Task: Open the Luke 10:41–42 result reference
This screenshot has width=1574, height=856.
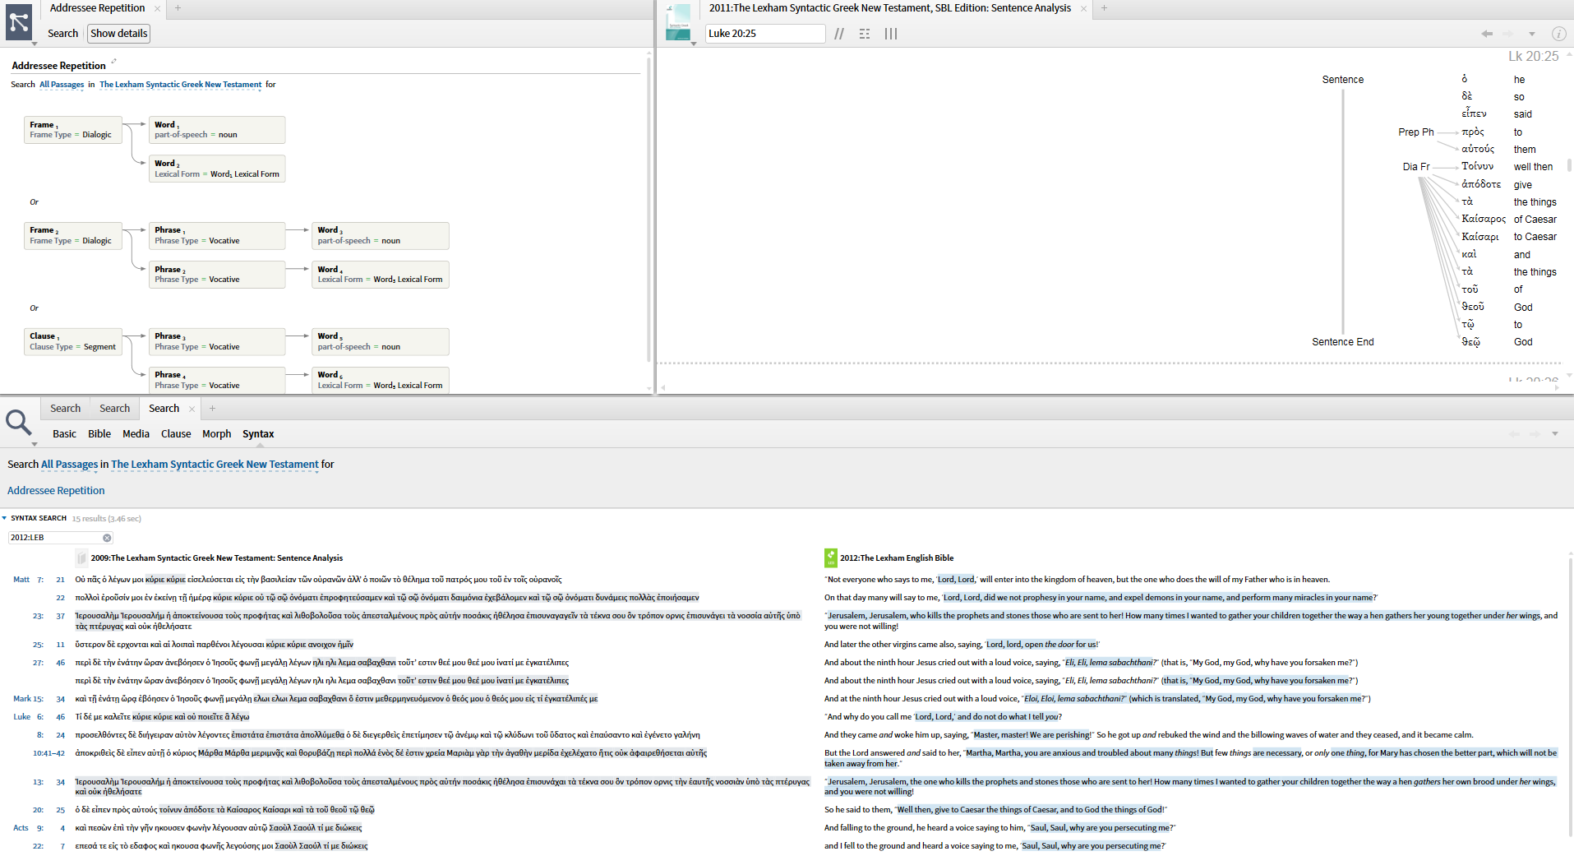Action: (48, 753)
